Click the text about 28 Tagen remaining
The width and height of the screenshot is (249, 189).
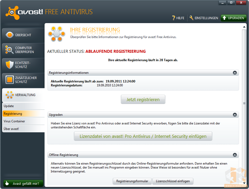click(143, 60)
